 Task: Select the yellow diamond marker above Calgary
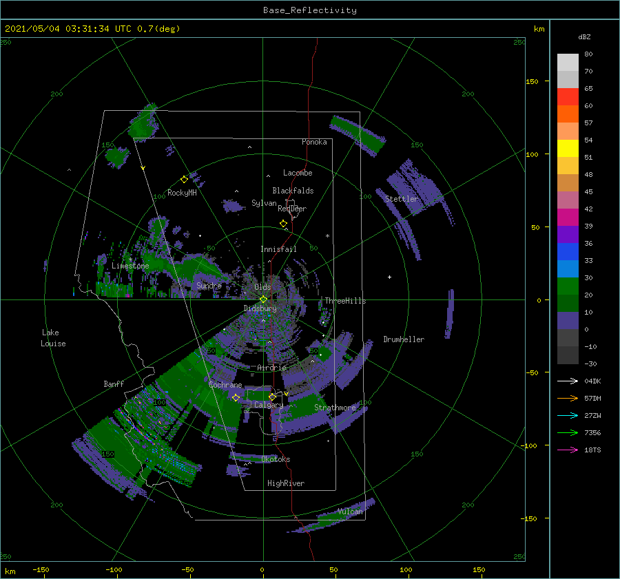click(272, 397)
